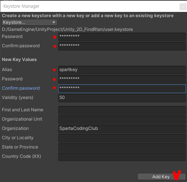Click the Alias field containing spartkey

click(x=122, y=70)
